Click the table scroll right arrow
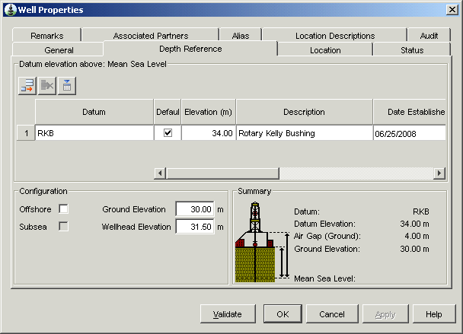 [x=439, y=173]
